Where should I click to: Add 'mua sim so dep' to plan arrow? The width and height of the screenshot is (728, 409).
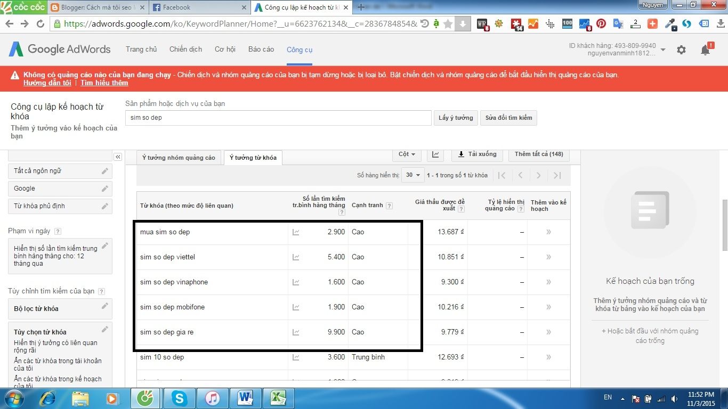pyautogui.click(x=548, y=232)
